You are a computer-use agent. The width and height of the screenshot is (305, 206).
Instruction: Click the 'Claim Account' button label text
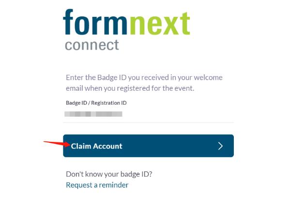point(97,146)
